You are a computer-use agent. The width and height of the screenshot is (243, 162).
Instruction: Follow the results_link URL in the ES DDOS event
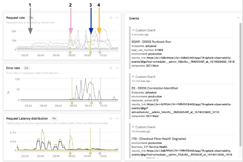(x=181, y=108)
